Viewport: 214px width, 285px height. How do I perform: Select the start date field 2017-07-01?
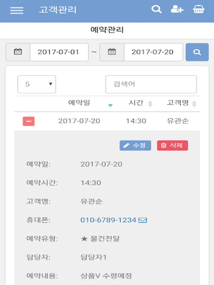[x=59, y=52]
